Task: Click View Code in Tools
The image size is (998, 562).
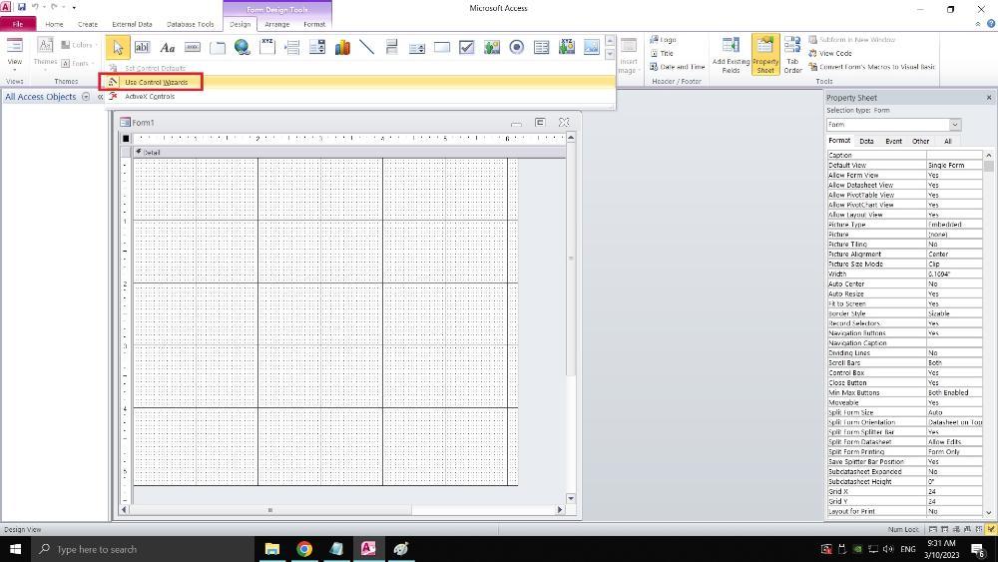Action: coord(830,54)
